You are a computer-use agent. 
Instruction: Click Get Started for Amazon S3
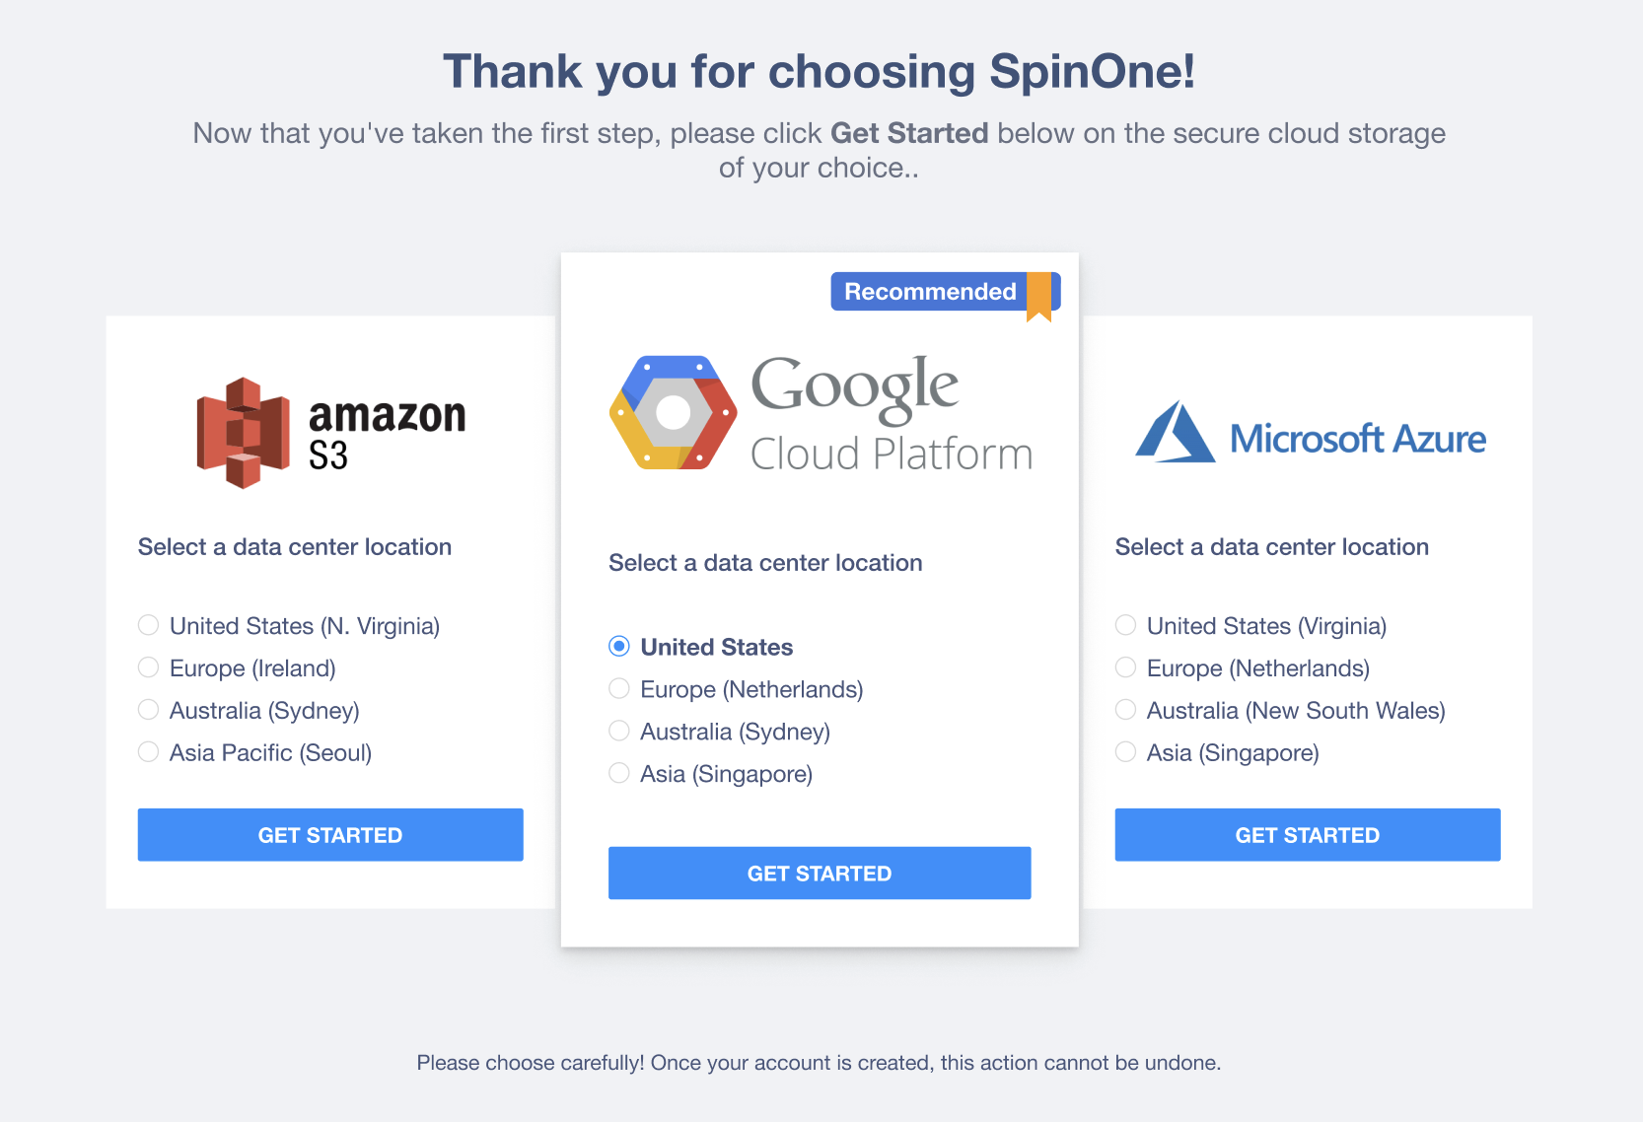coord(330,835)
